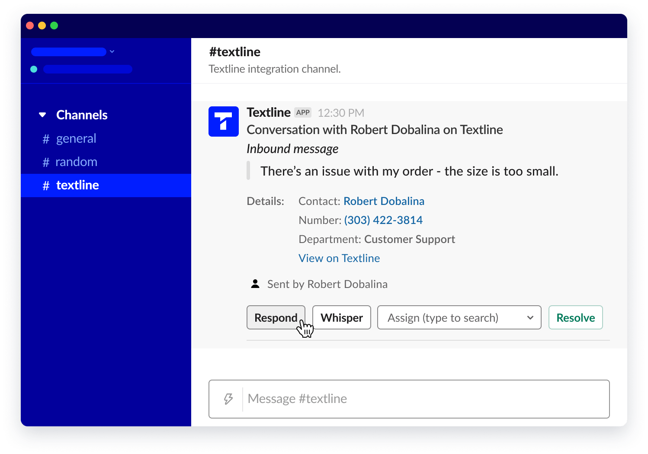
Task: Click the Textline app avatar icon
Action: [x=223, y=121]
